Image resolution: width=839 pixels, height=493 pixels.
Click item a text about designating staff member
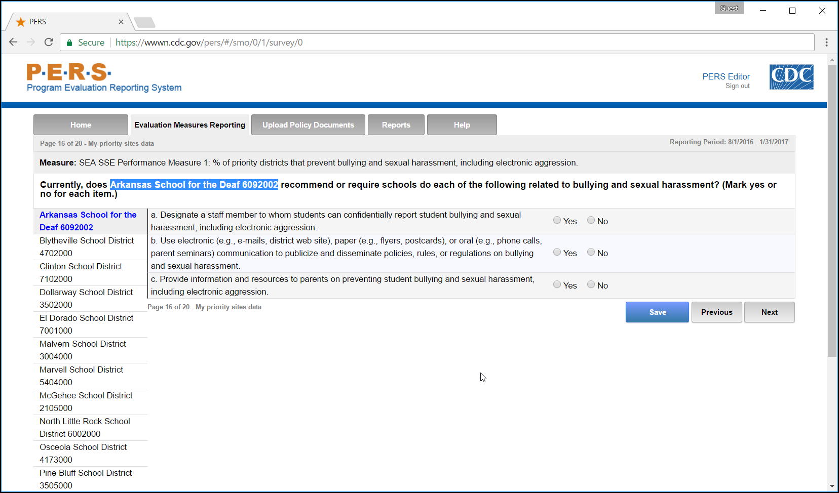pos(336,221)
